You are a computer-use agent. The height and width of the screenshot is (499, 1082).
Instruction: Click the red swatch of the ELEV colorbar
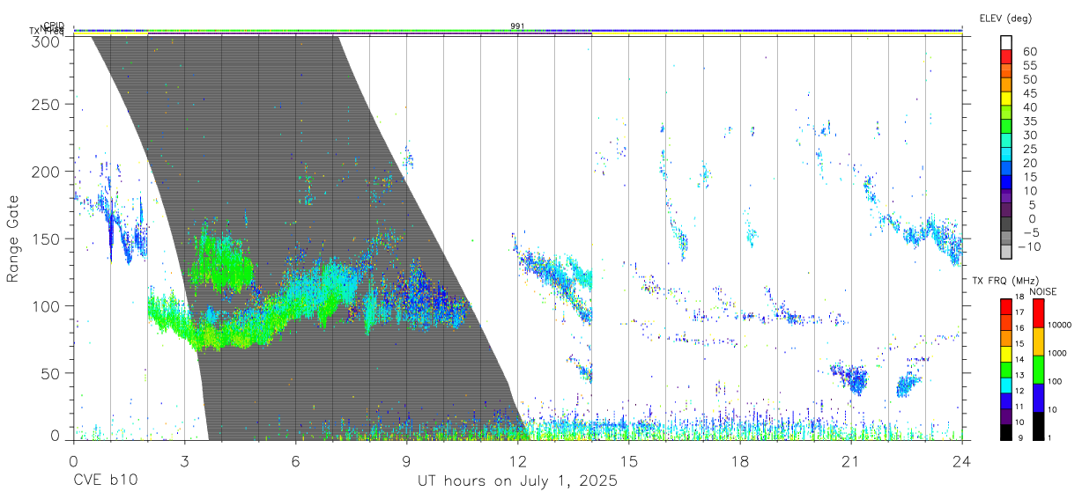(1006, 55)
